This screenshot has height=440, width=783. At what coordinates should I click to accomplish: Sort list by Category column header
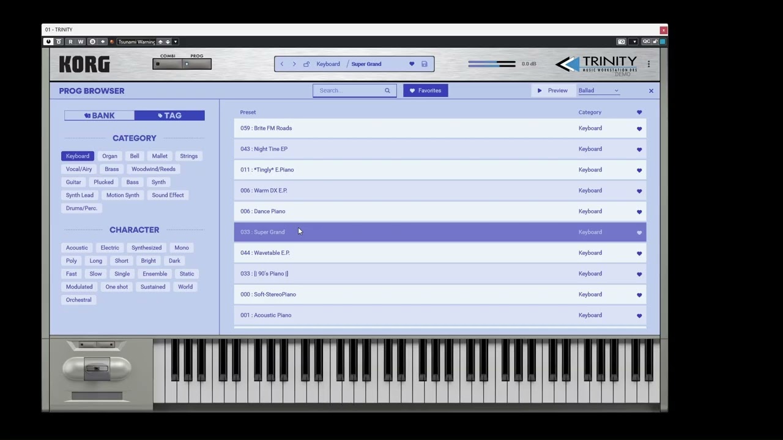[x=590, y=112]
